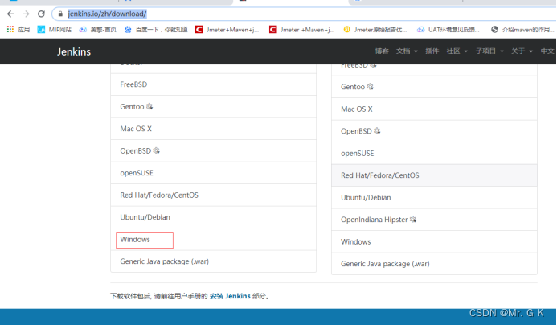The image size is (557, 325).
Task: Open the 安装 Jenkins handbook link
Action: tap(230, 296)
